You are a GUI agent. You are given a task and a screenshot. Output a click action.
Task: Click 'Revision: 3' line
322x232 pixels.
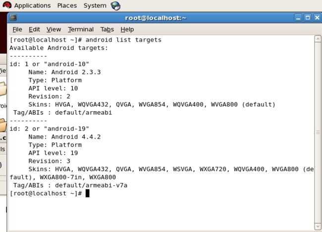(49, 161)
